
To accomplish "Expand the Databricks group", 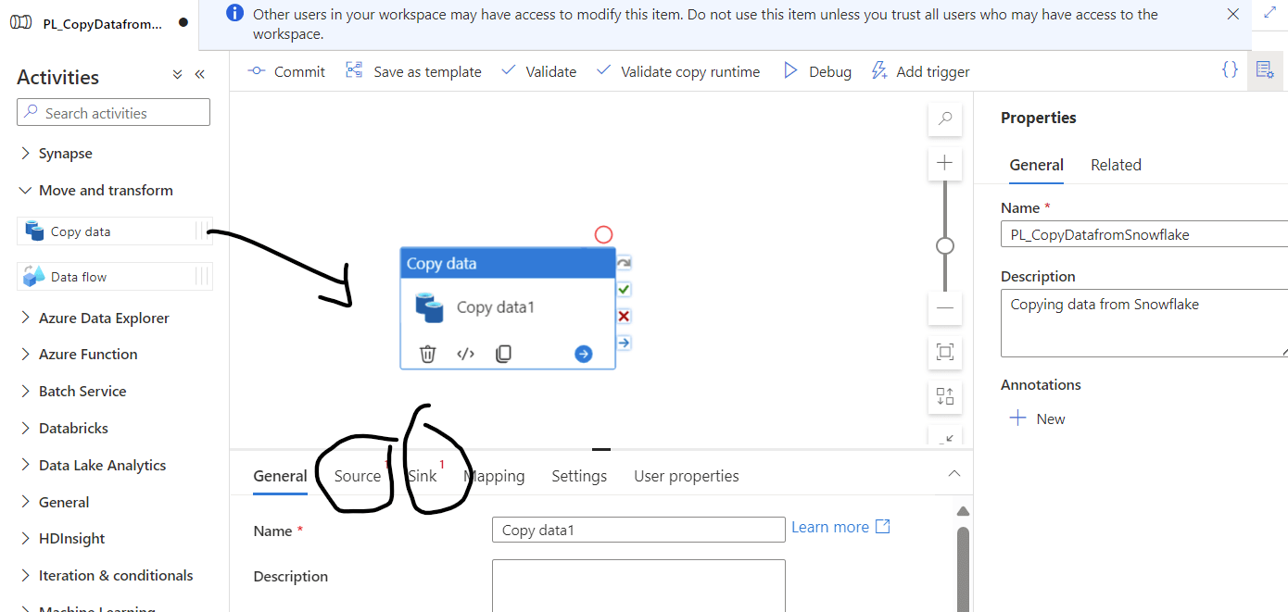I will [64, 428].
